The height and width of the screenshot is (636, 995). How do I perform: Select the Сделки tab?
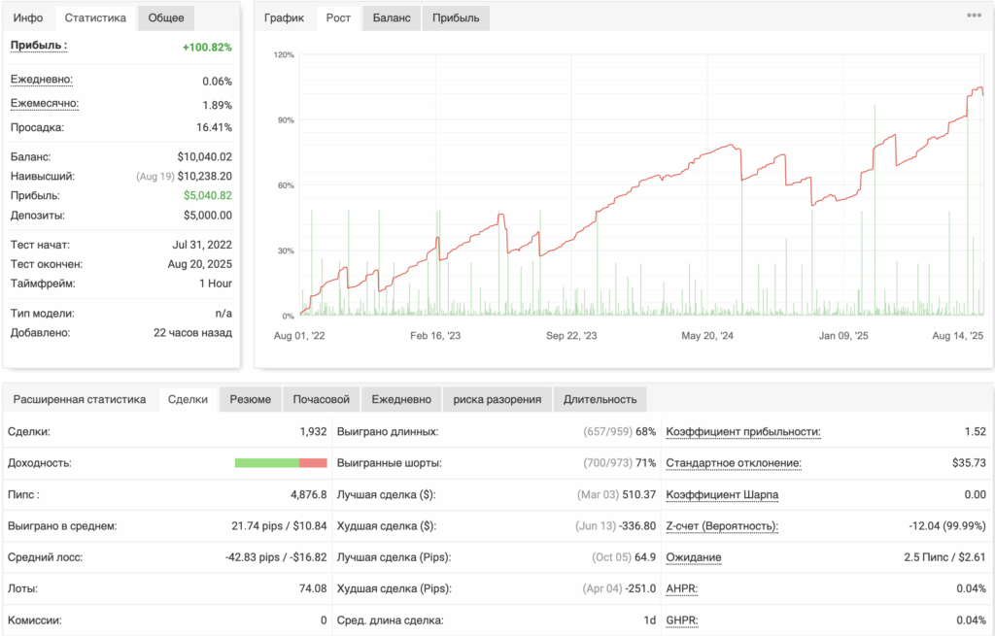[188, 399]
